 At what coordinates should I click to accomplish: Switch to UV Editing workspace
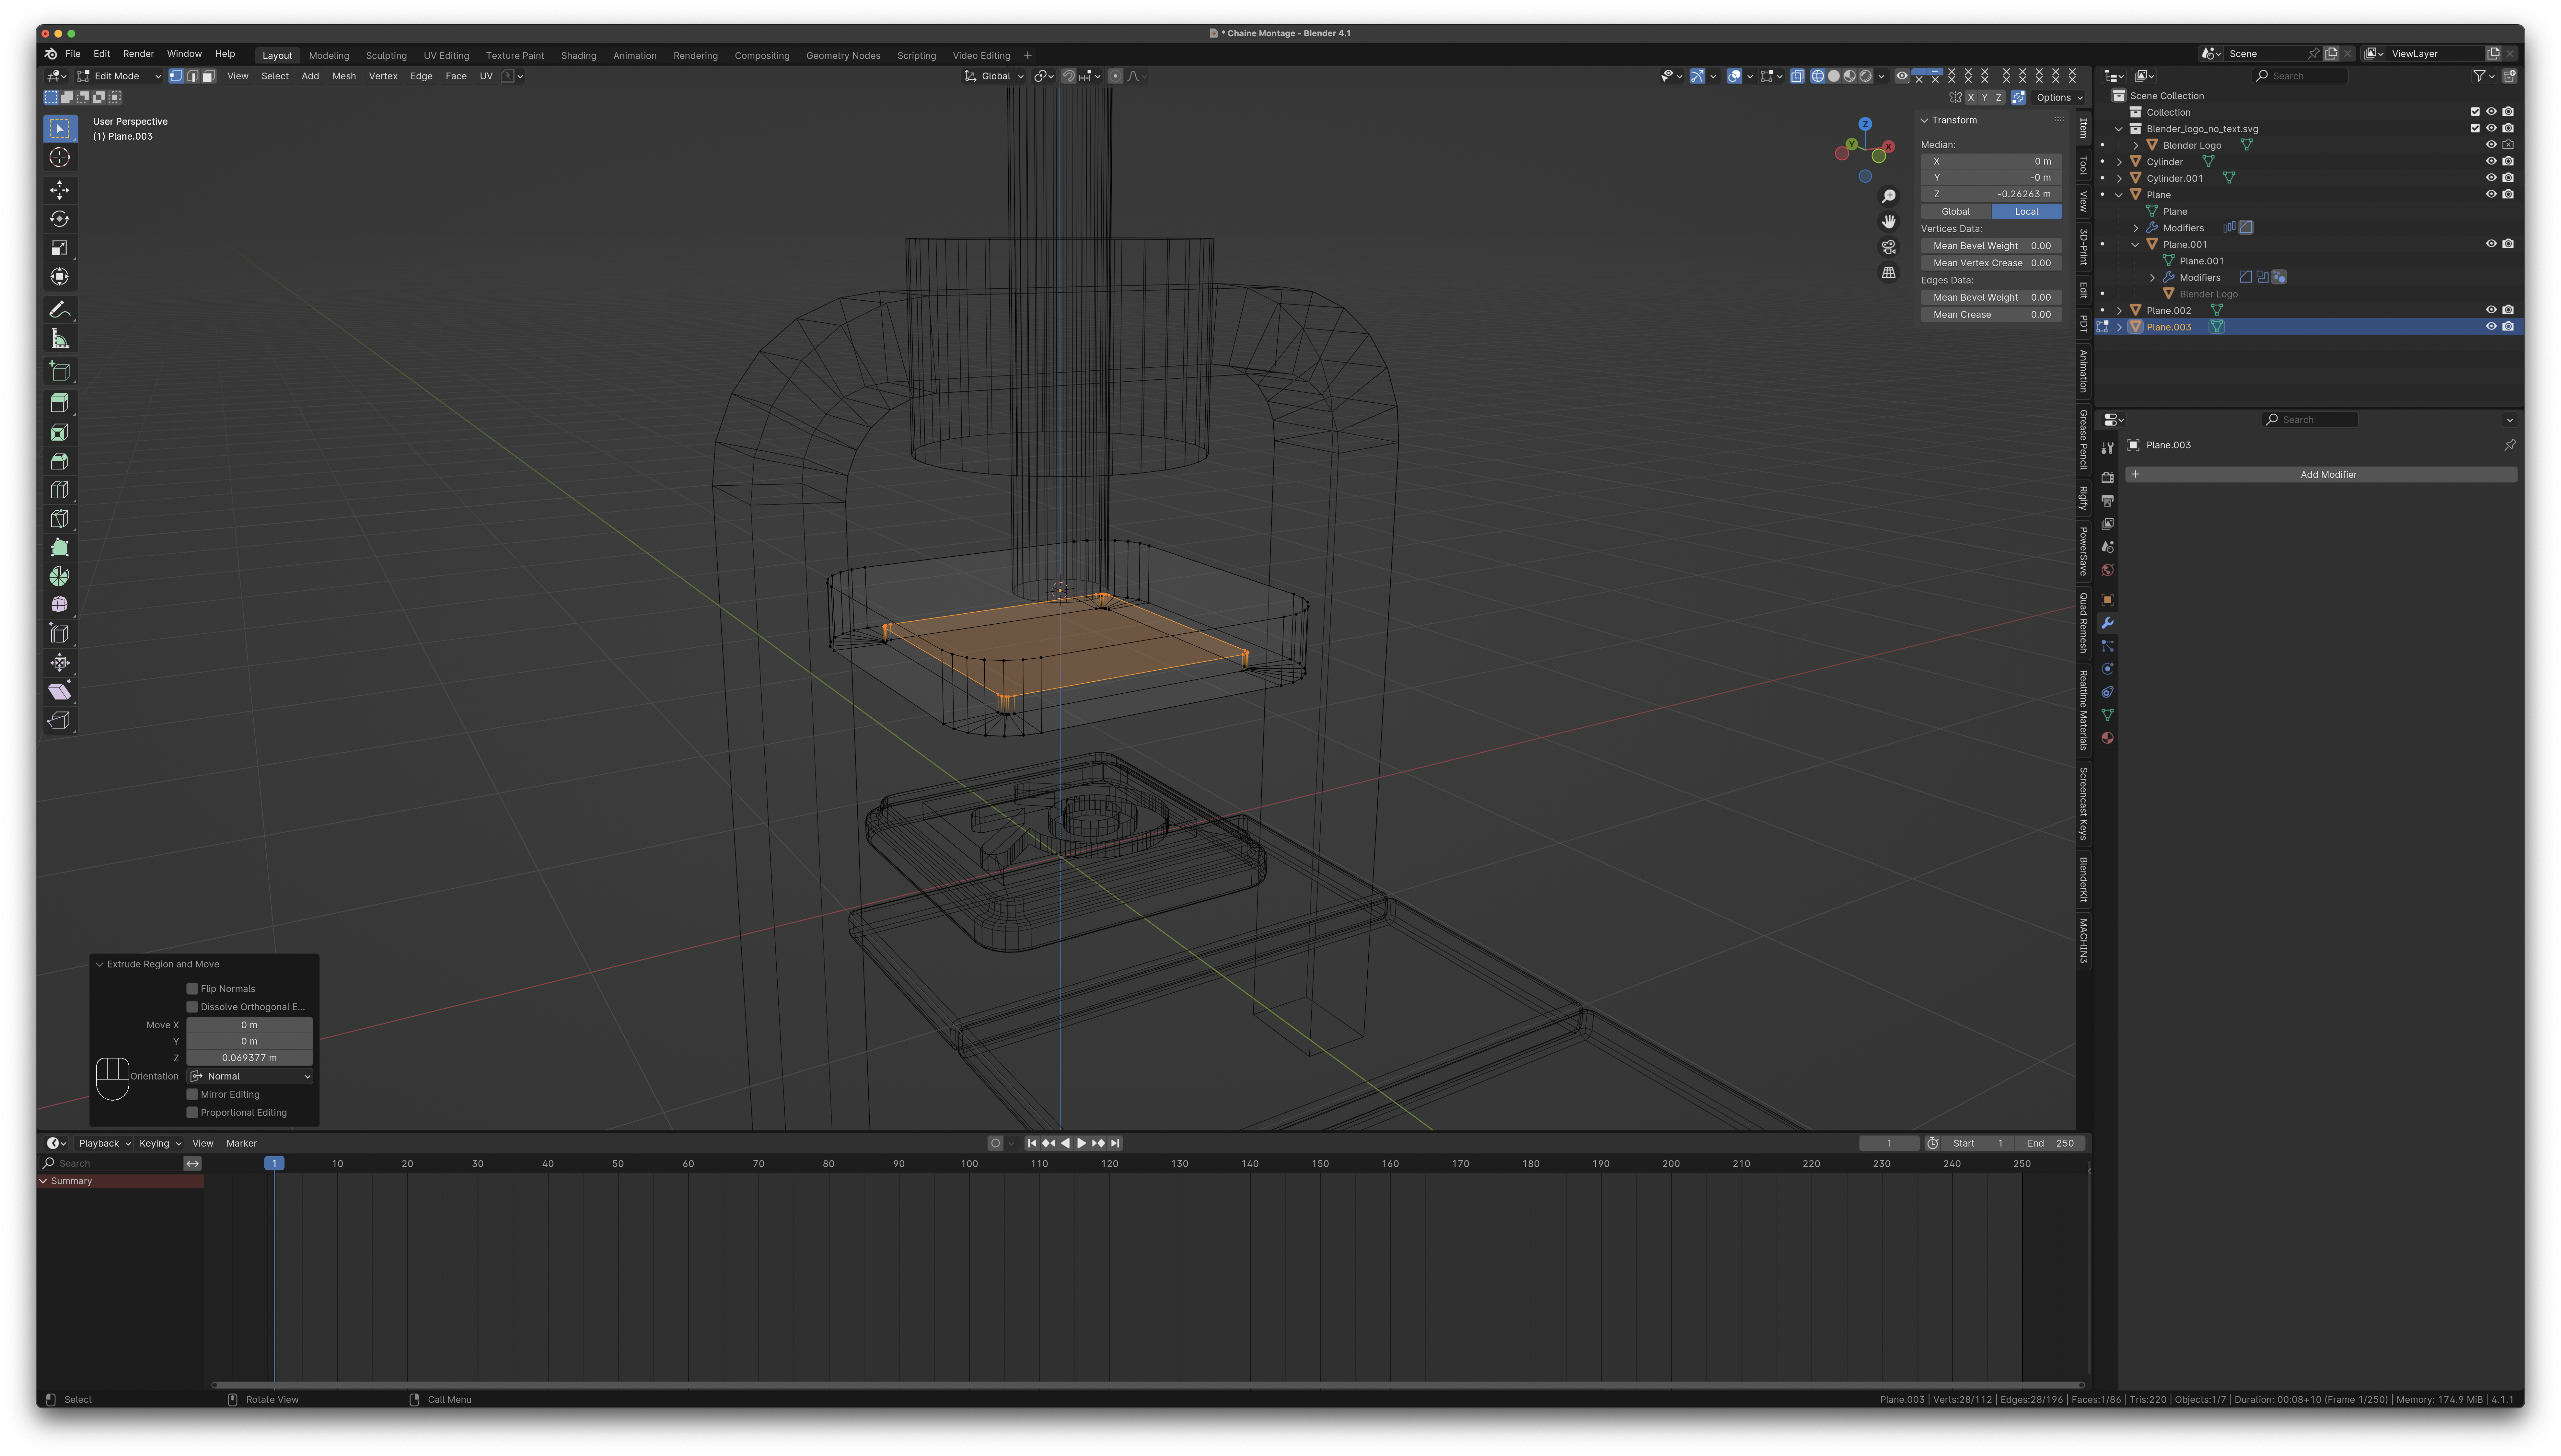446,56
